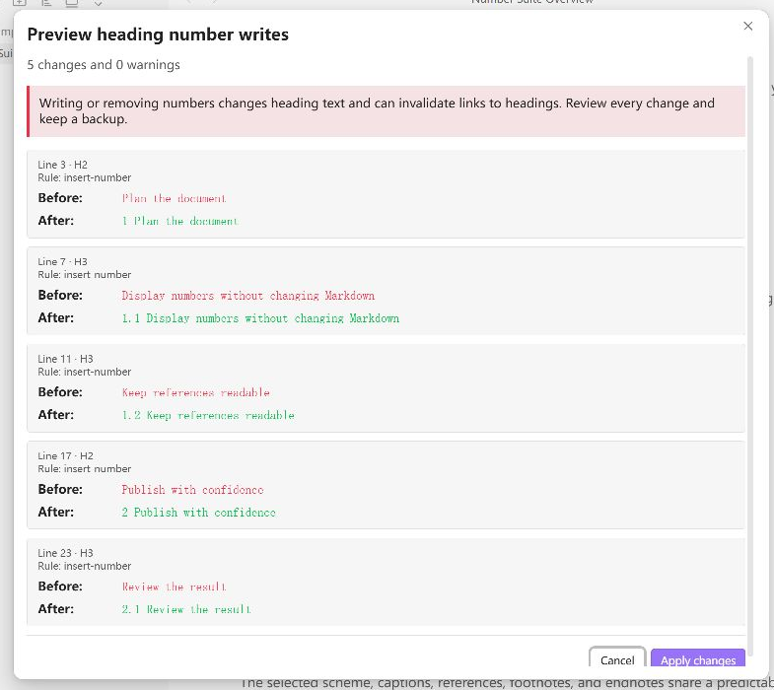This screenshot has width=774, height=690.
Task: Click the before text "Plan the document"
Action: click(174, 198)
